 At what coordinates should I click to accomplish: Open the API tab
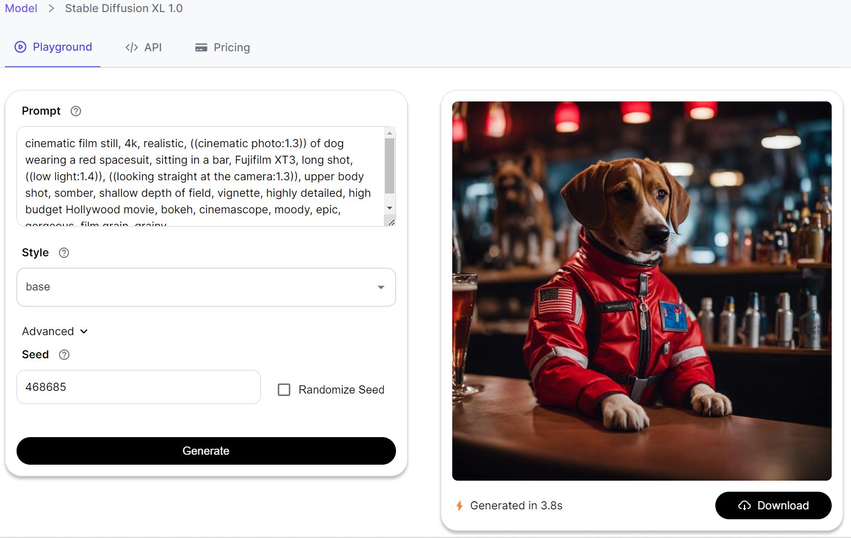[143, 48]
